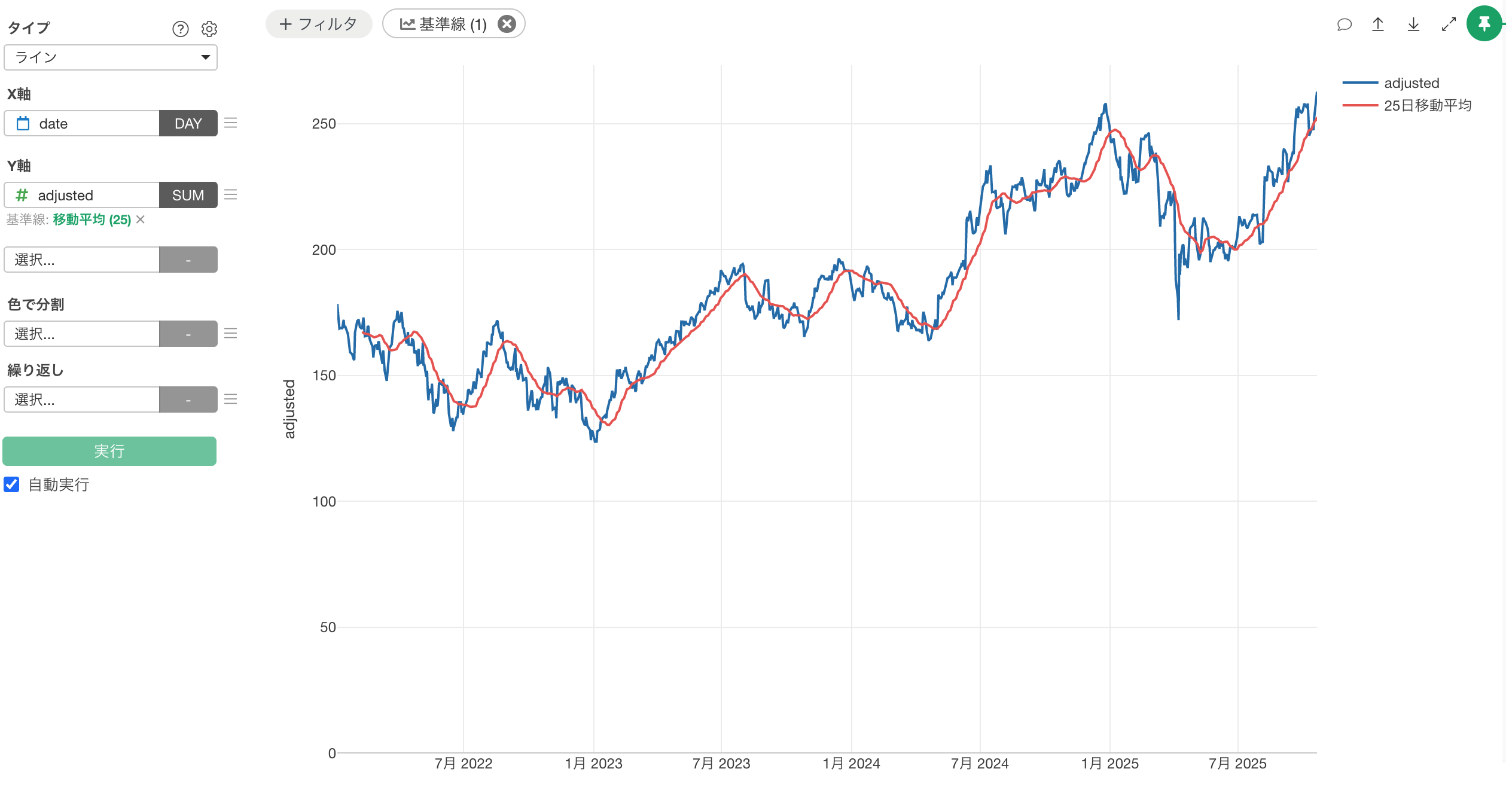1506x787 pixels.
Task: Open the chart type help icon
Action: [180, 29]
